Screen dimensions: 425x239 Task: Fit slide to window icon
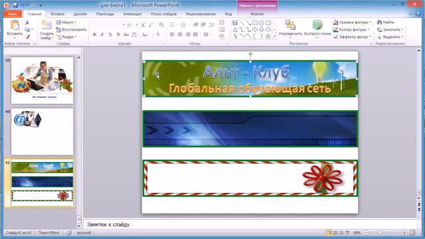(x=412, y=233)
